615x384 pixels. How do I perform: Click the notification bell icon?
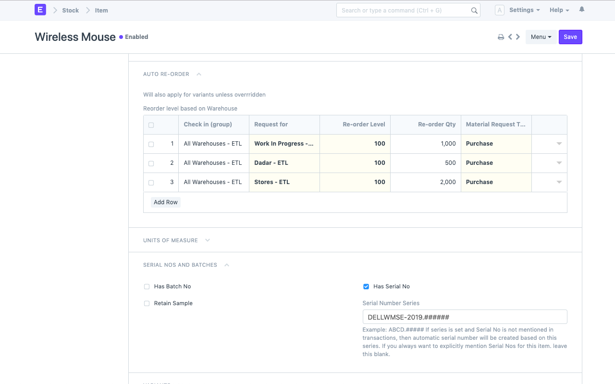coord(582,10)
